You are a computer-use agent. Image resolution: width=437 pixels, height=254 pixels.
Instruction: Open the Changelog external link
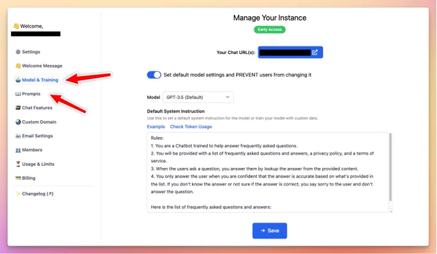38,194
